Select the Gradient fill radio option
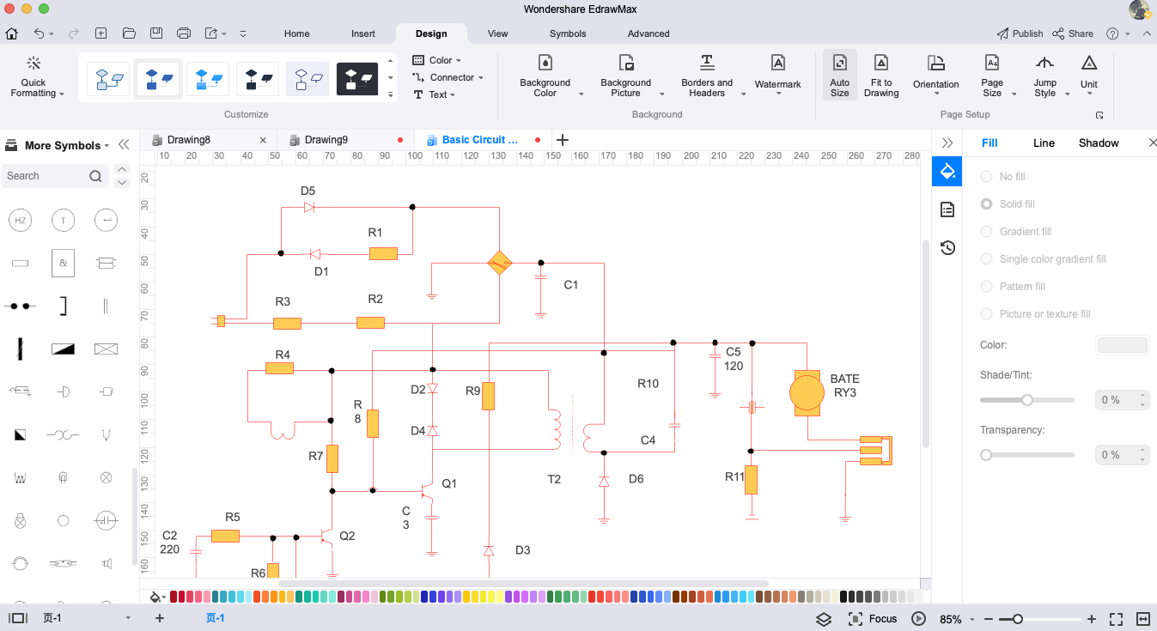Screen dimensions: 1157x631 [x=987, y=232]
